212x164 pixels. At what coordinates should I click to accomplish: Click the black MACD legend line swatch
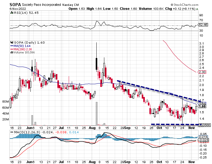click(x=12, y=132)
